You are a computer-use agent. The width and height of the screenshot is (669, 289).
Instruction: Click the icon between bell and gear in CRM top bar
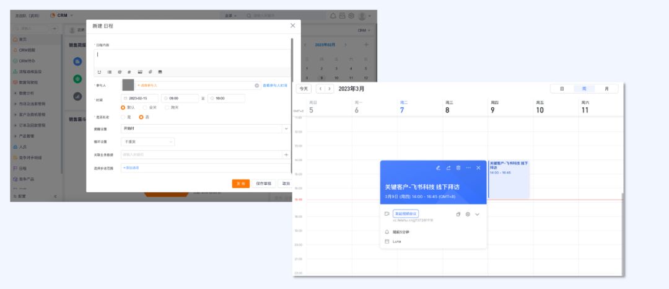342,16
